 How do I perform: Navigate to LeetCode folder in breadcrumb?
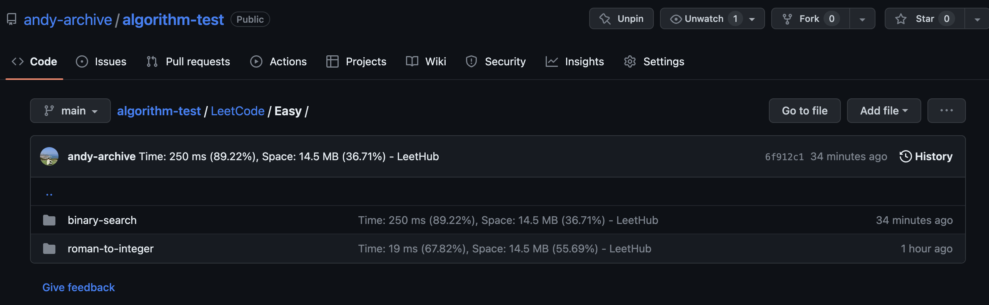pos(237,111)
